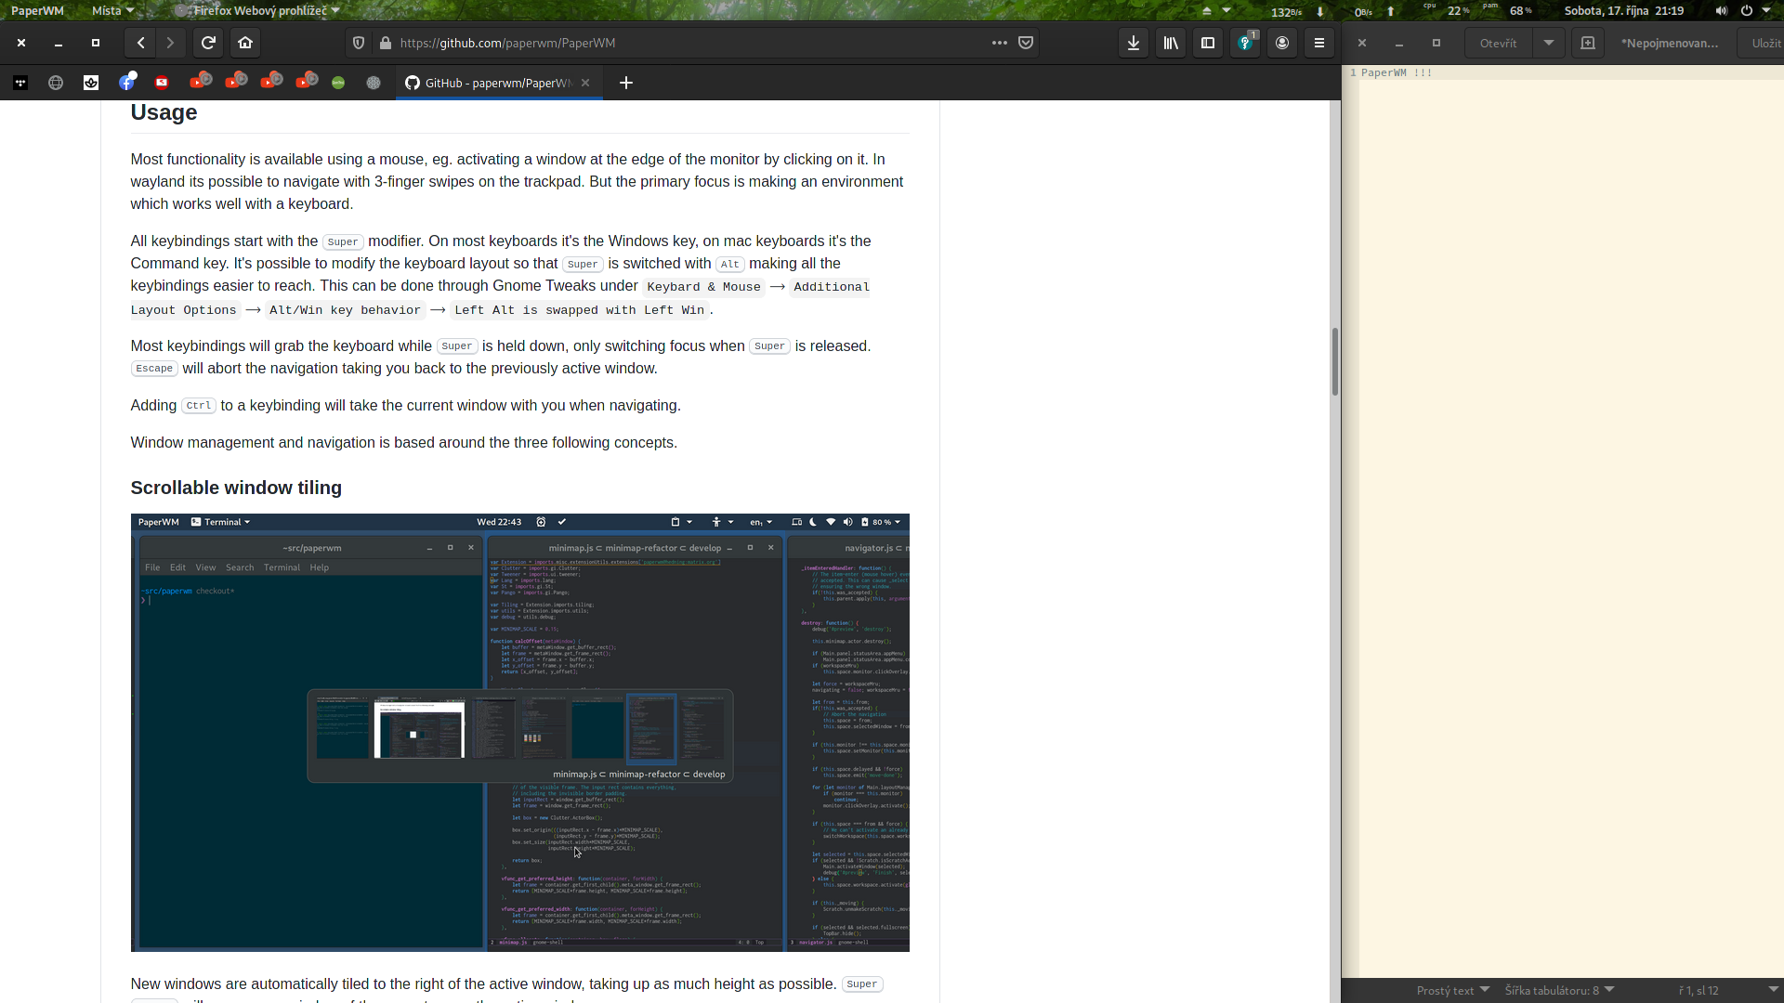Click the power icon in top bar
This screenshot has width=1784, height=1003.
[x=1747, y=10]
